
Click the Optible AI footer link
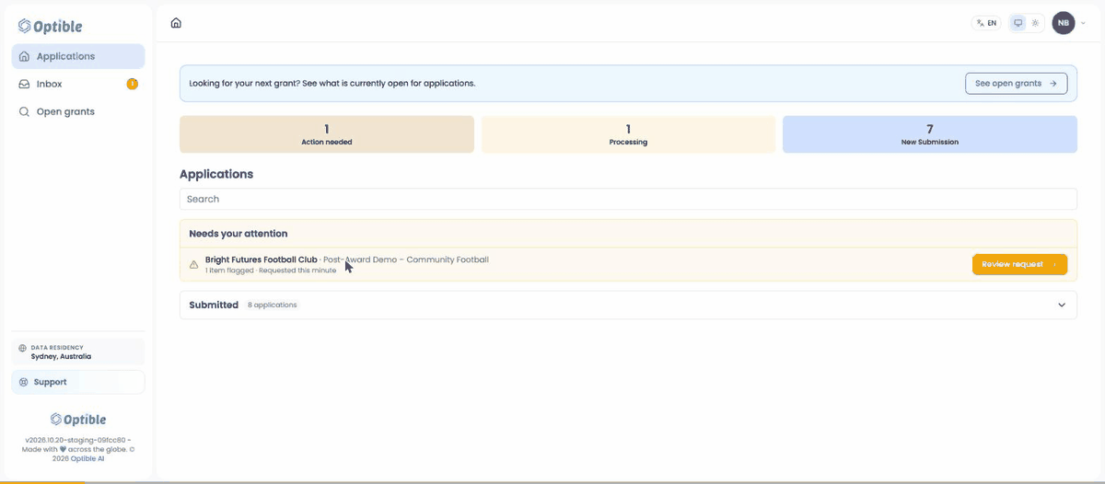coord(87,458)
